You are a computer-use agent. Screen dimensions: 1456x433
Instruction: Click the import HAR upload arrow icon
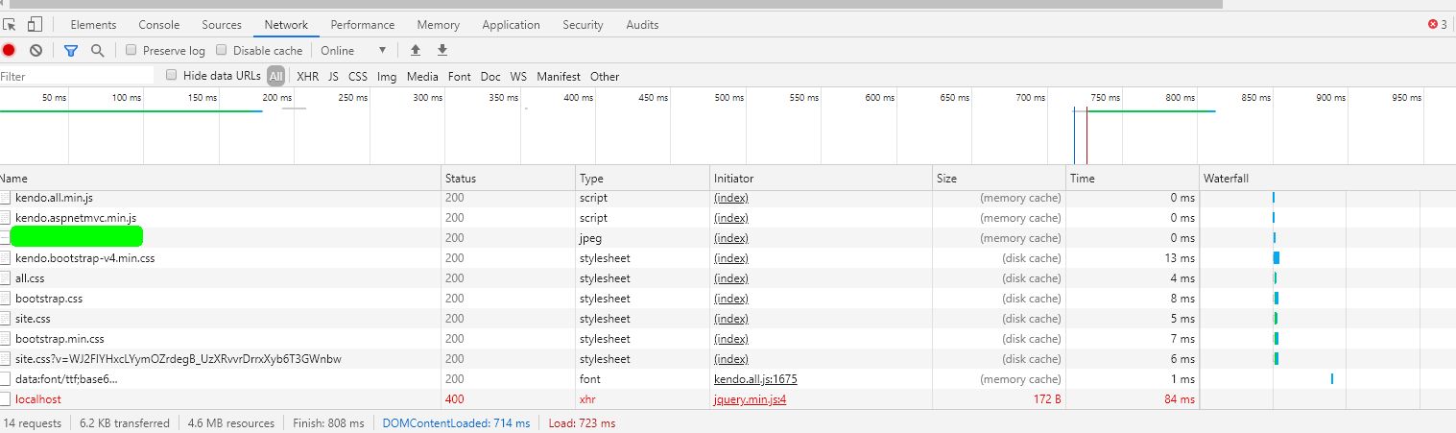(416, 51)
